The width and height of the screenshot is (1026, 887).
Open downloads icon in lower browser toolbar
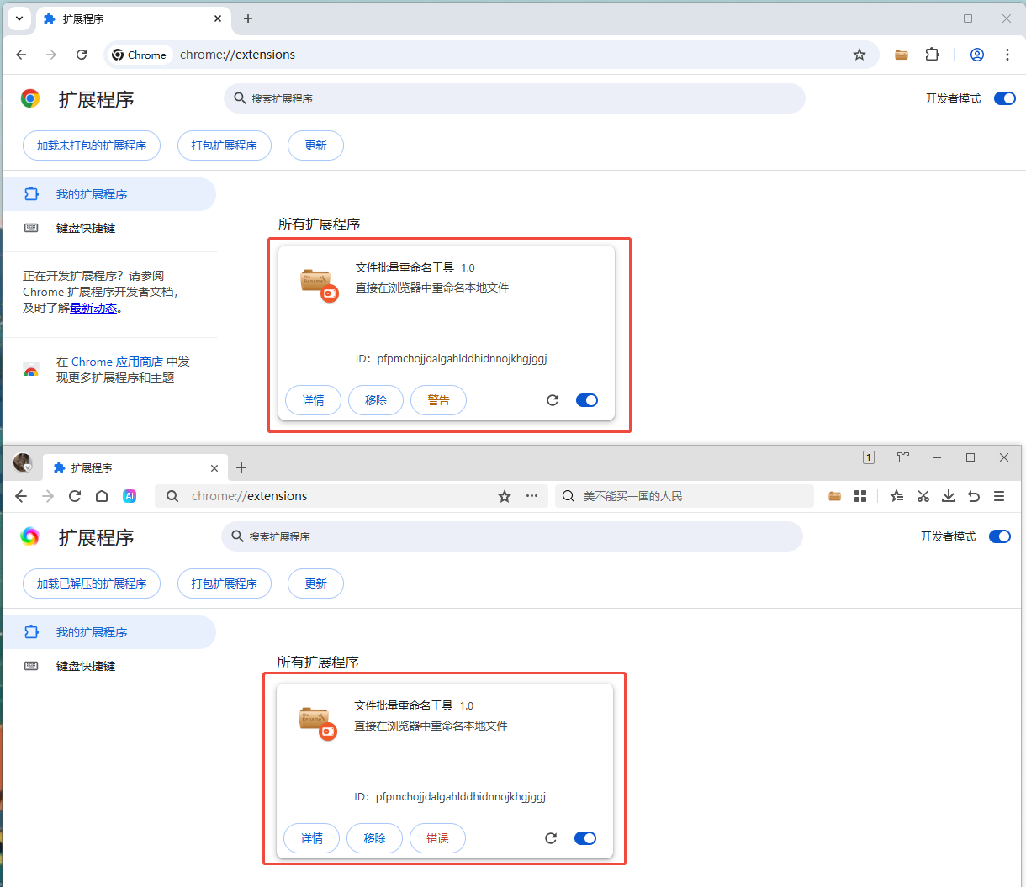tap(949, 496)
